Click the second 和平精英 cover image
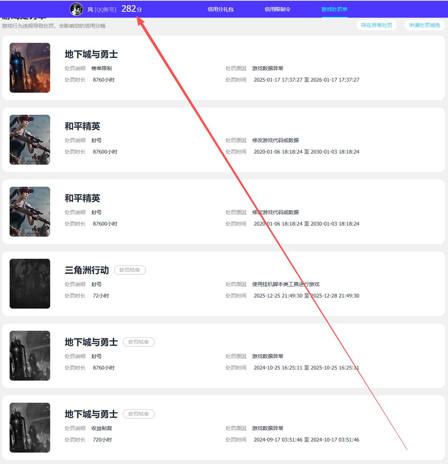448x464 pixels. tap(30, 212)
